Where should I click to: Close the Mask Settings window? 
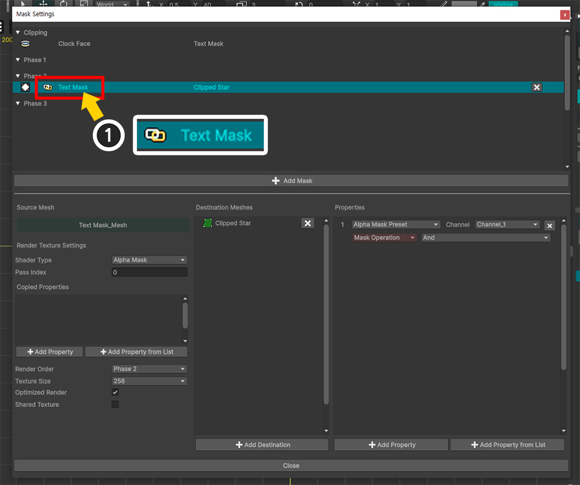pyautogui.click(x=564, y=15)
